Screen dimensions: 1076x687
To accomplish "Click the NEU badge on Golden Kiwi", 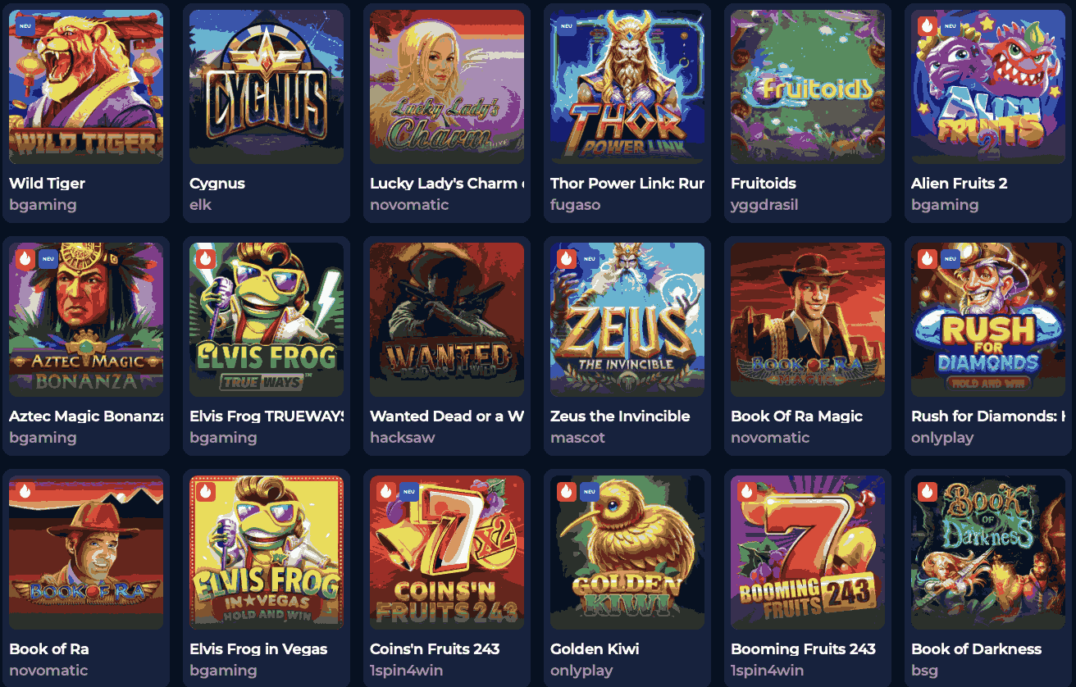I will click(589, 492).
